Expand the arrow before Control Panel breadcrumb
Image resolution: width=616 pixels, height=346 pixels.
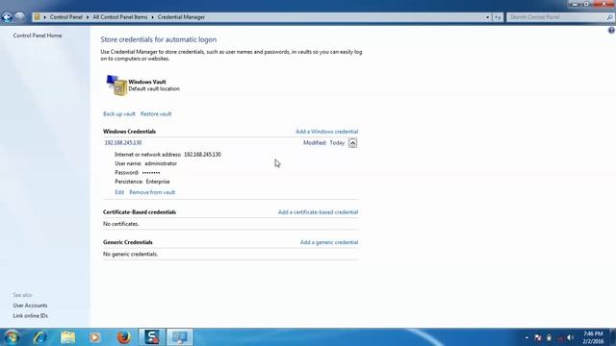coord(45,17)
